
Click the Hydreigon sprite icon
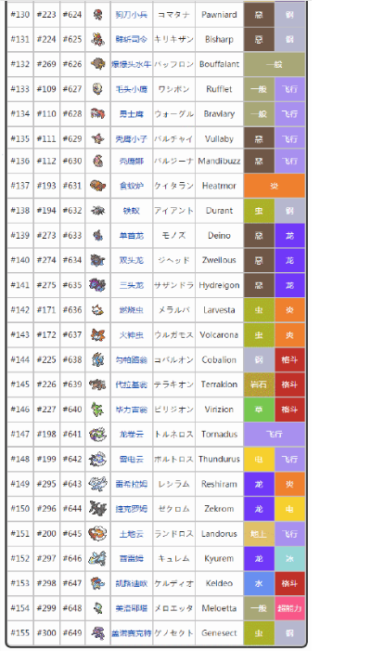click(97, 285)
